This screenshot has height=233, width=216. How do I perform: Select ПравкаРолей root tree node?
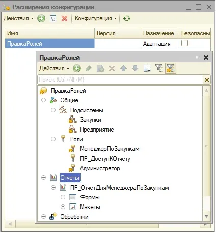click(x=68, y=91)
